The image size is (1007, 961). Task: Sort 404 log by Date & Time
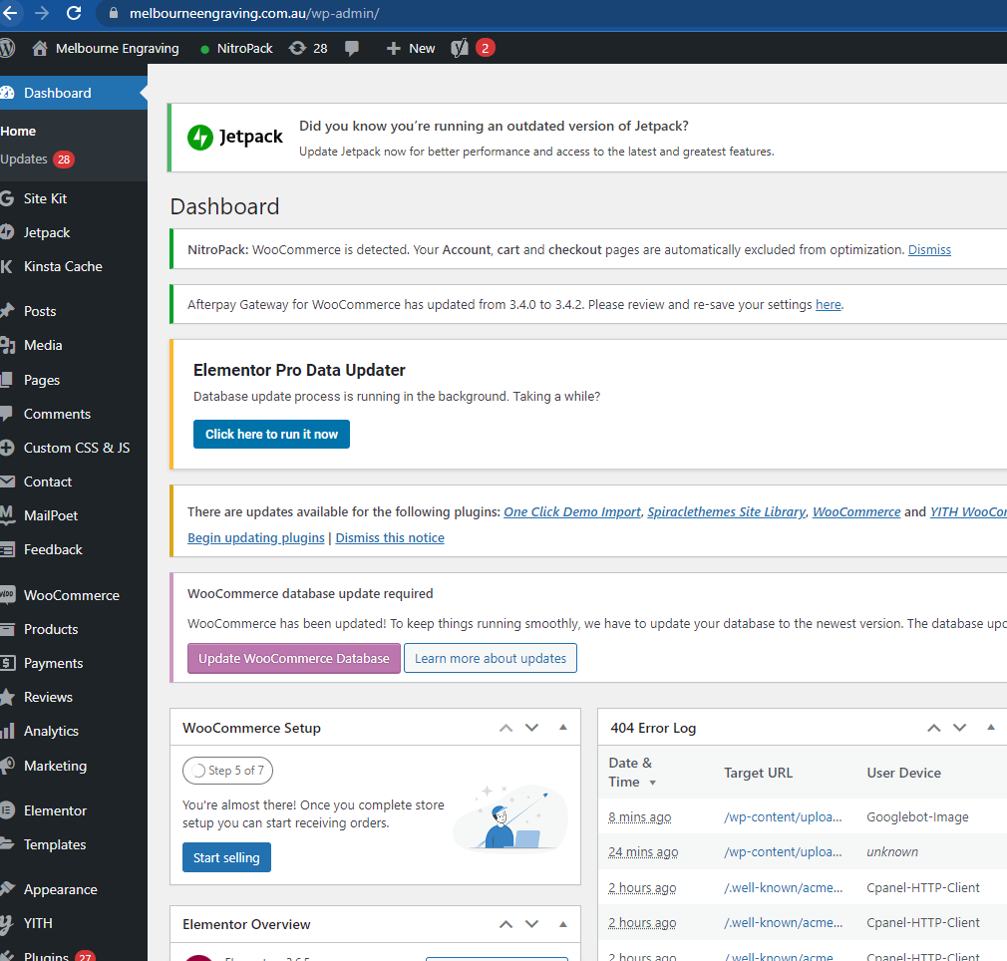(x=632, y=773)
